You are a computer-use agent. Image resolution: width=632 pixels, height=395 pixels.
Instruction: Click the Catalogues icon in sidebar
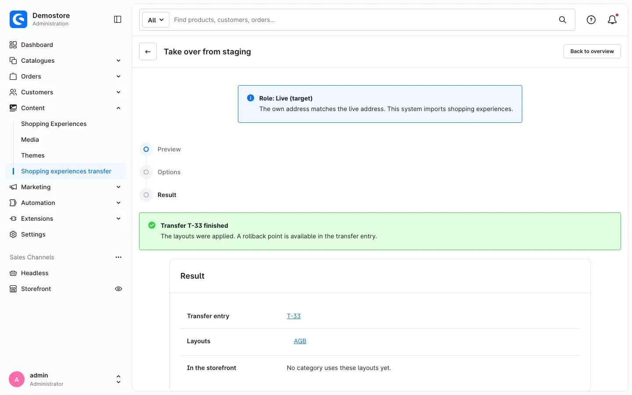tap(13, 61)
